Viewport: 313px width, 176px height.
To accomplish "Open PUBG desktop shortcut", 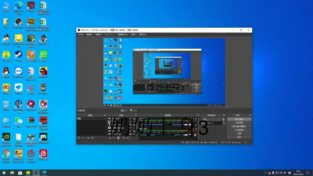I will (x=31, y=25).
